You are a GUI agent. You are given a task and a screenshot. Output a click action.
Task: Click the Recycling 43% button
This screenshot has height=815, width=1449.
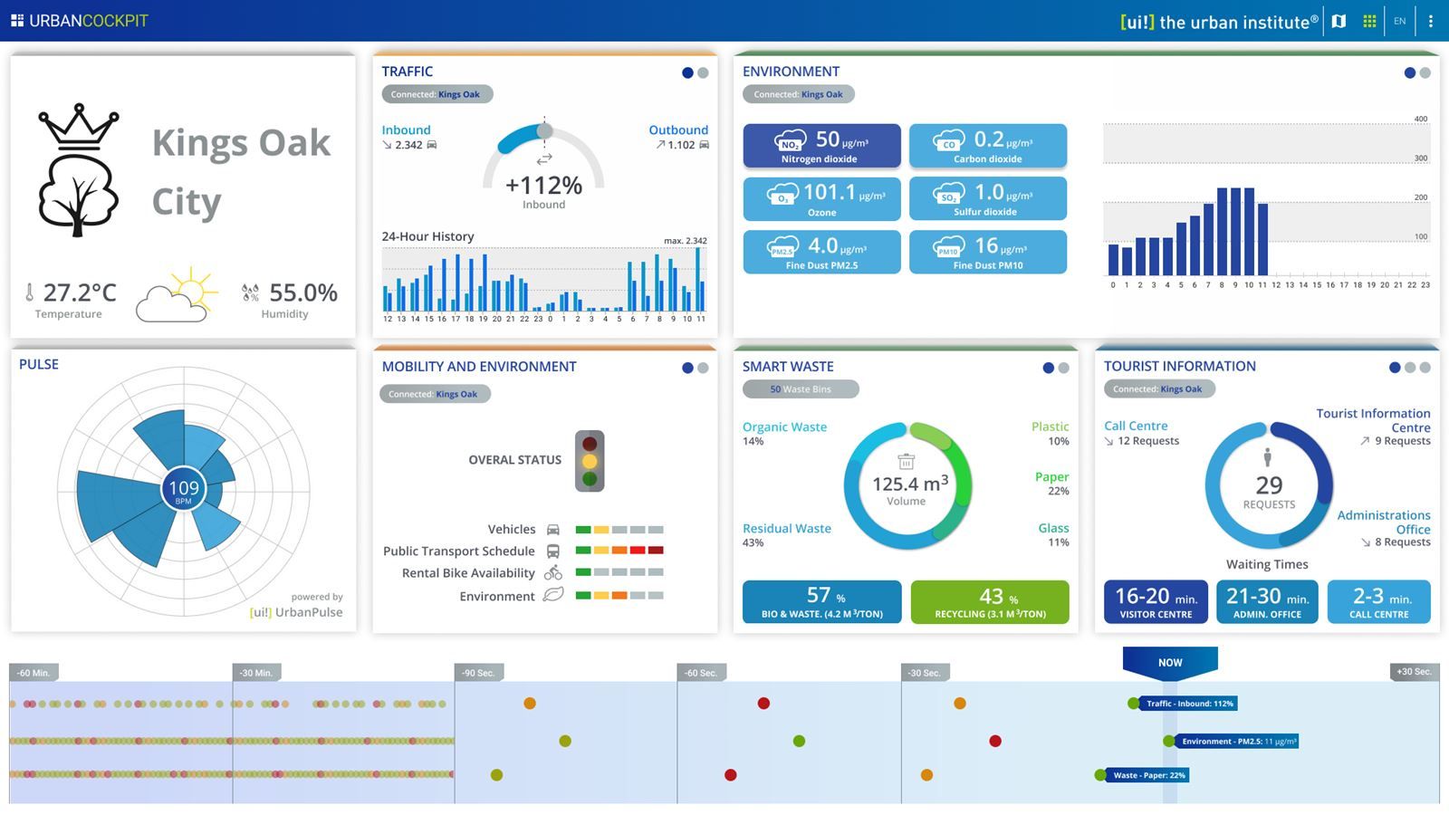[x=990, y=602]
